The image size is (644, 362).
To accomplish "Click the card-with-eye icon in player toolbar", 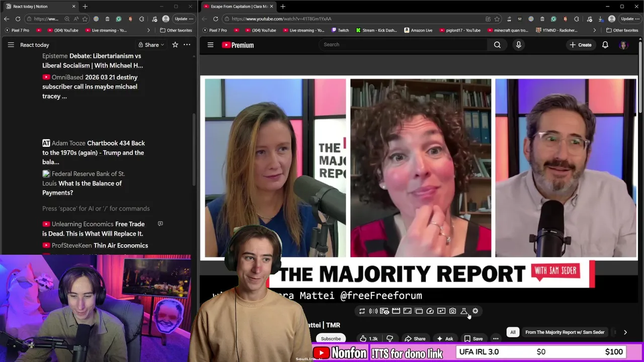I will (384, 311).
